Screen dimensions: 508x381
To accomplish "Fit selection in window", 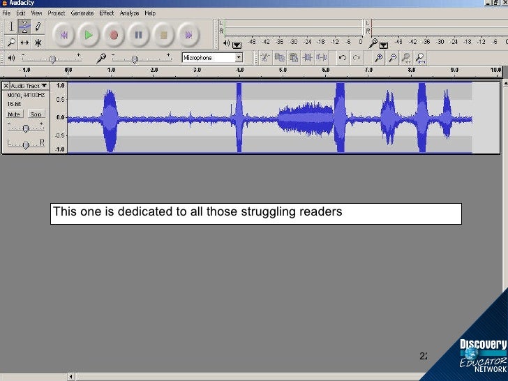I will point(406,58).
